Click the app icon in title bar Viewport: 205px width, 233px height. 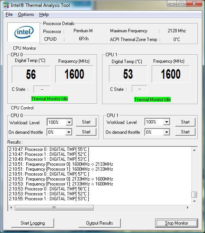point(6,5)
